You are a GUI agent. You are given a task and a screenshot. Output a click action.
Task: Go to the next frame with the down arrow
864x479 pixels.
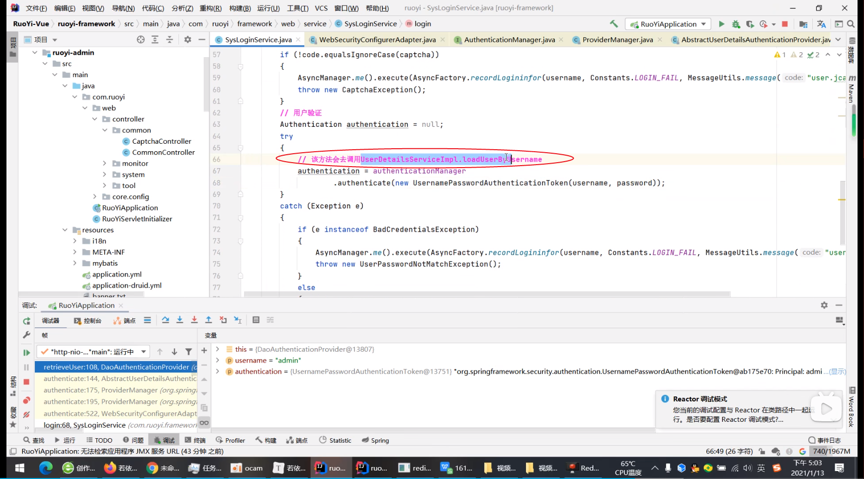point(174,352)
